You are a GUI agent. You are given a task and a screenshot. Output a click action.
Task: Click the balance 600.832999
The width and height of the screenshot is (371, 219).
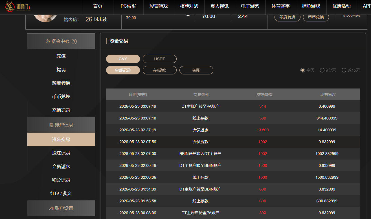pos(327,201)
